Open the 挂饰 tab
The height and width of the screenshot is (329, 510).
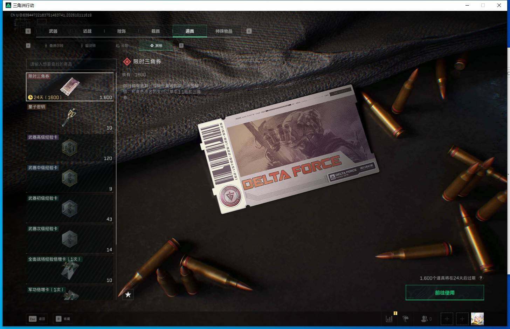122,31
